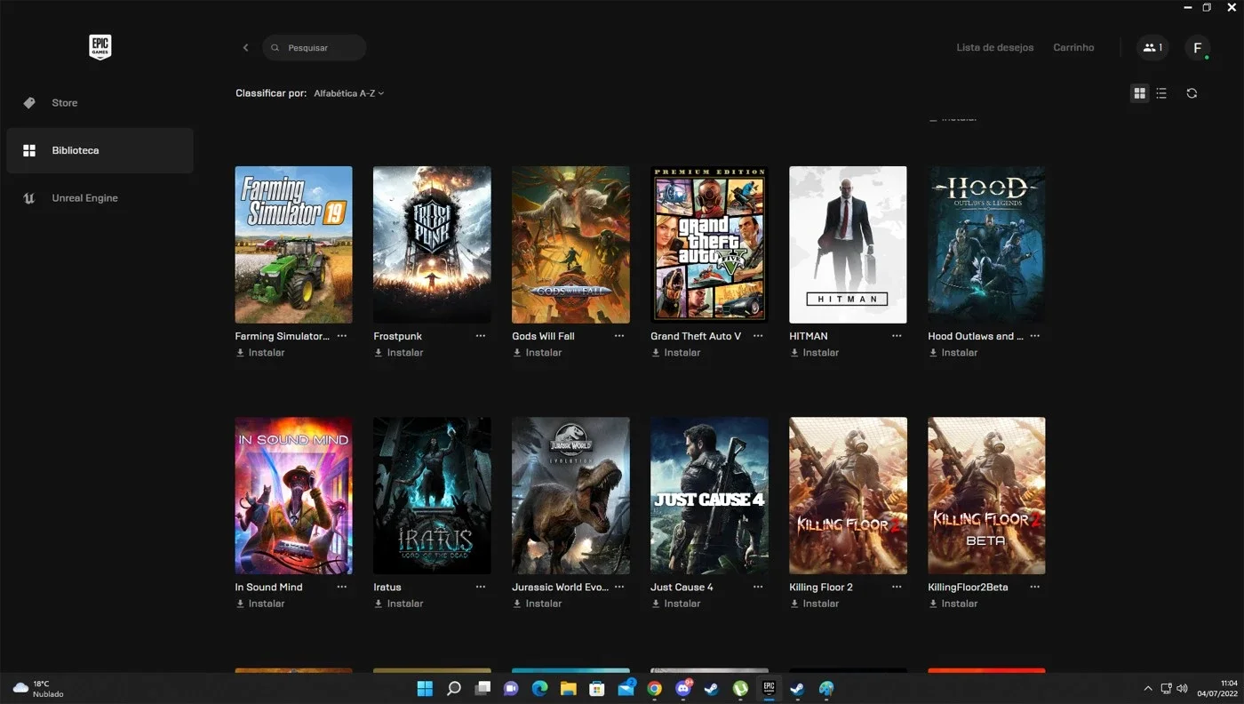The image size is (1244, 704).
Task: Click the Epic Games logo
Action: click(100, 47)
